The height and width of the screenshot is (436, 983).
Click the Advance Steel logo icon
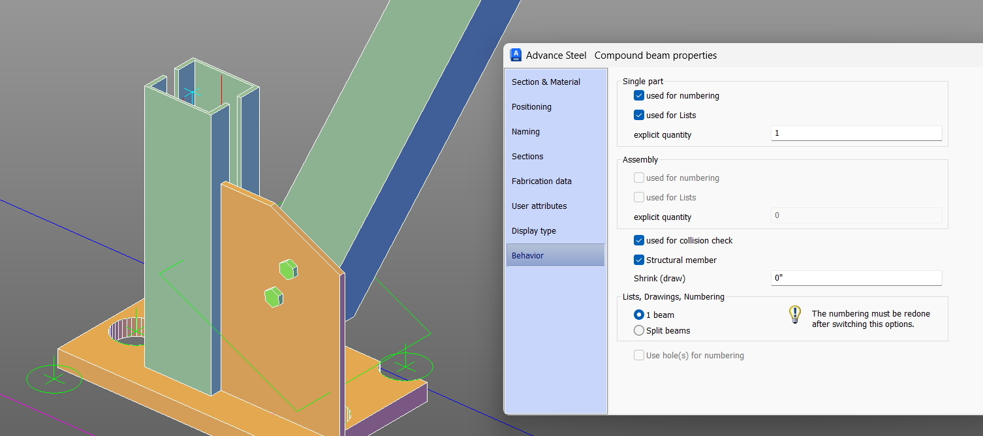click(x=516, y=55)
